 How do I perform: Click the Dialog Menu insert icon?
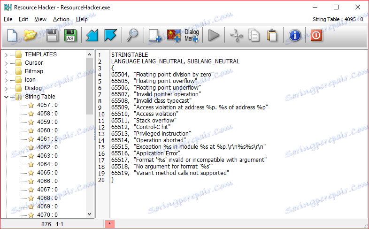(192, 36)
